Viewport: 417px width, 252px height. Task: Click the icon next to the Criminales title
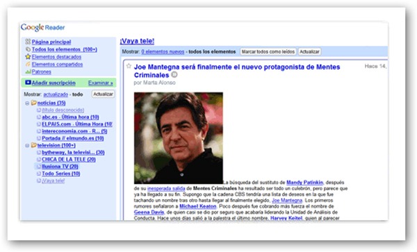pos(174,75)
